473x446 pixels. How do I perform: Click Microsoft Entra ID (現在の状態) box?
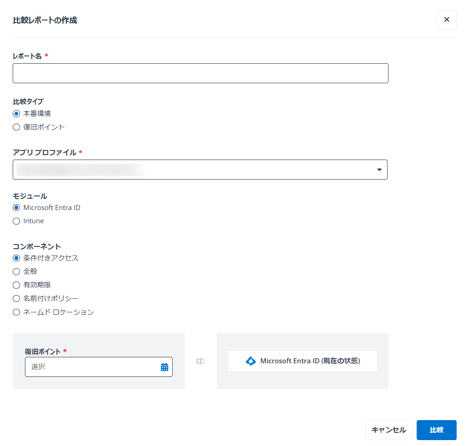click(303, 361)
